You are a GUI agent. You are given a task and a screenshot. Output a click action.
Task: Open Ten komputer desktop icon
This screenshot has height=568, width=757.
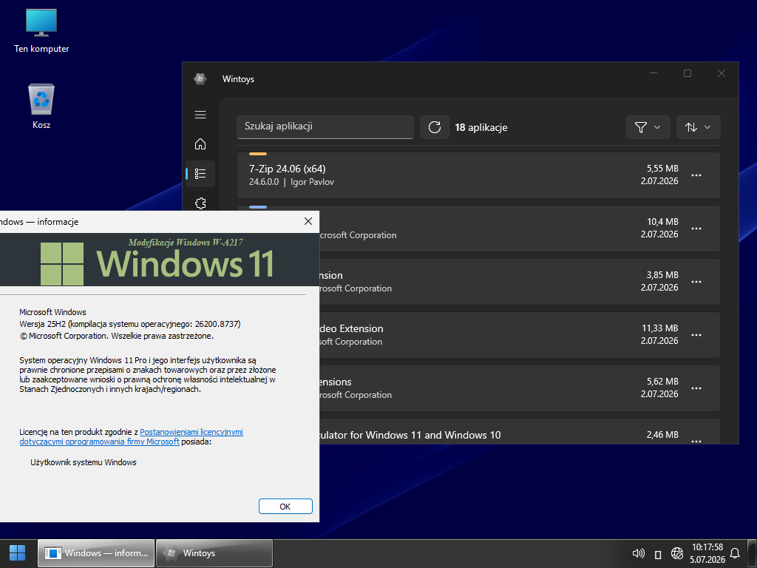click(x=41, y=30)
